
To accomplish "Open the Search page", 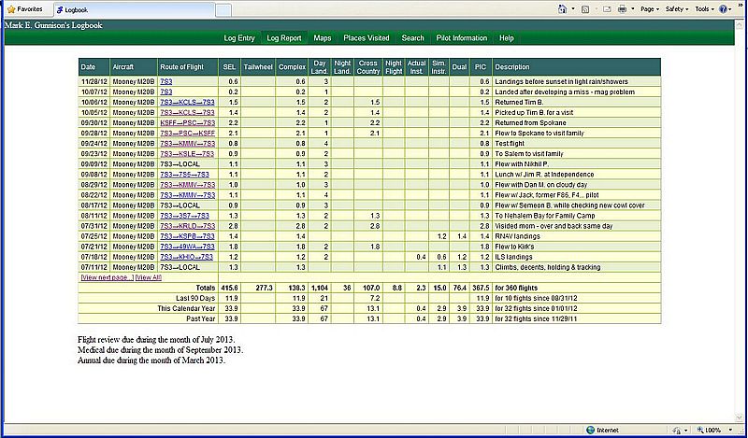I will click(412, 38).
